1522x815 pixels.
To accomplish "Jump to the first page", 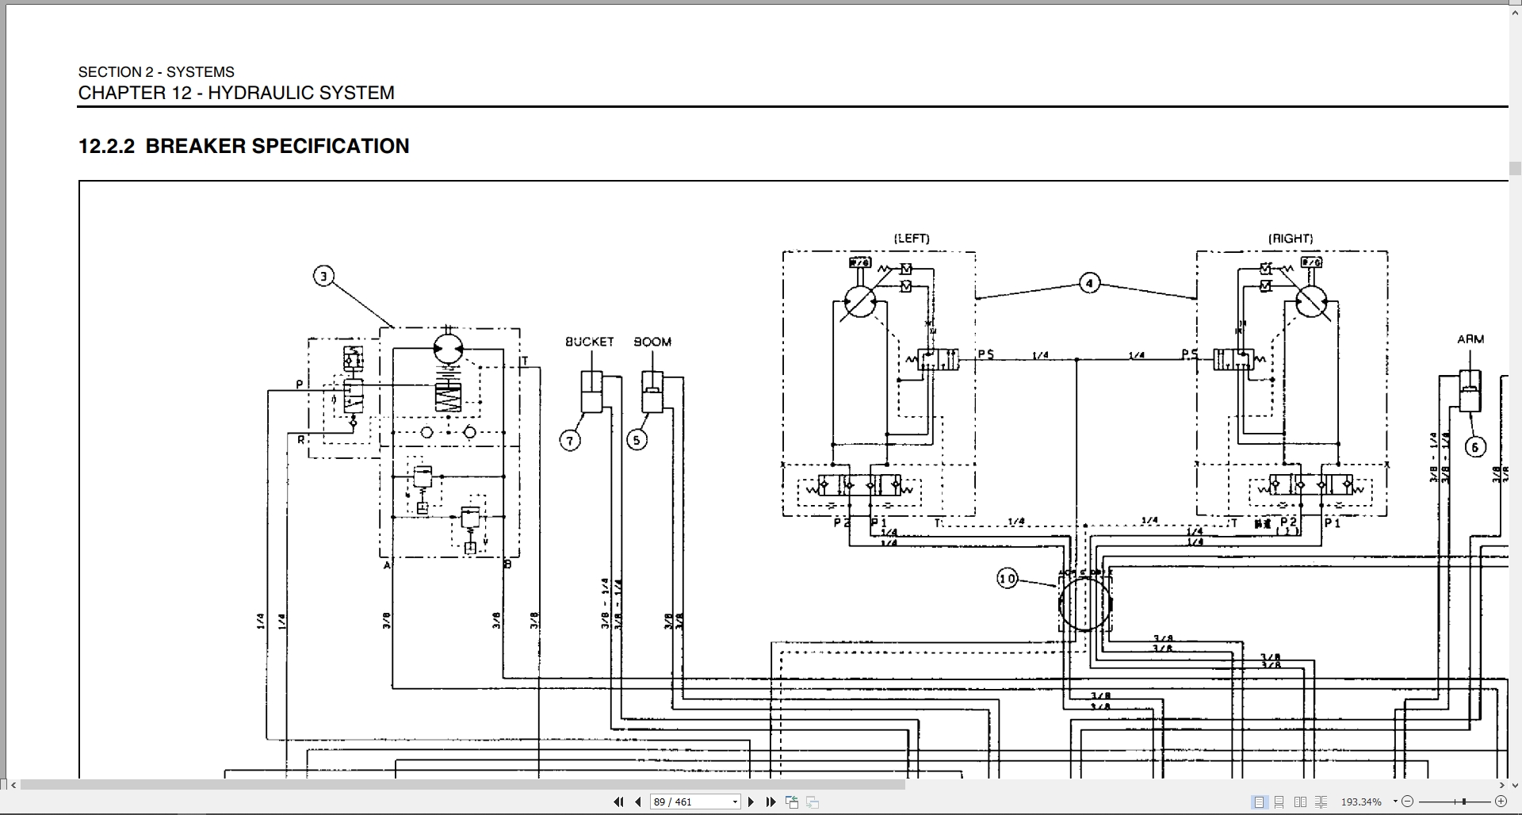I will click(619, 802).
